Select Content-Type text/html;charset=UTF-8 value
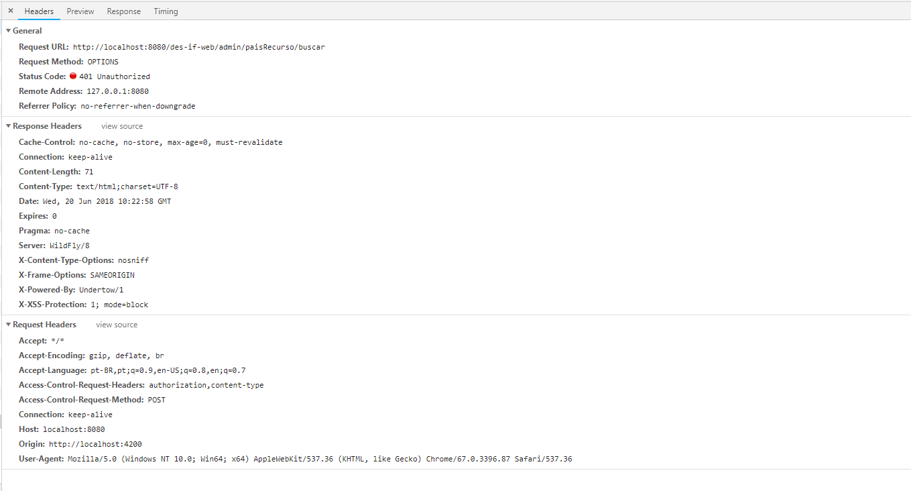Viewport: 911px width, 491px height. (127, 186)
